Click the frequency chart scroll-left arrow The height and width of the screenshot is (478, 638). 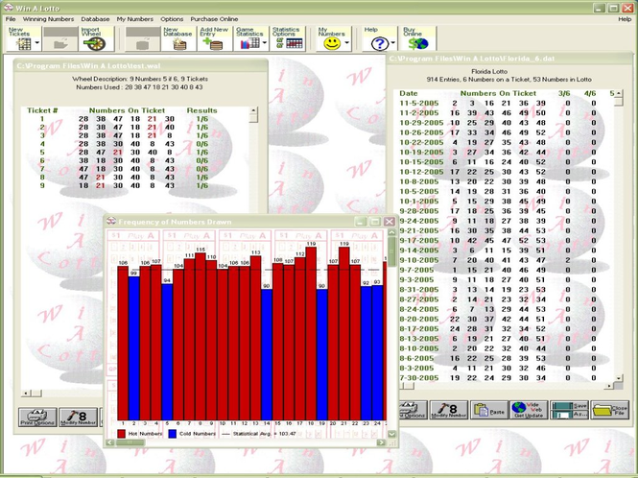point(110,442)
